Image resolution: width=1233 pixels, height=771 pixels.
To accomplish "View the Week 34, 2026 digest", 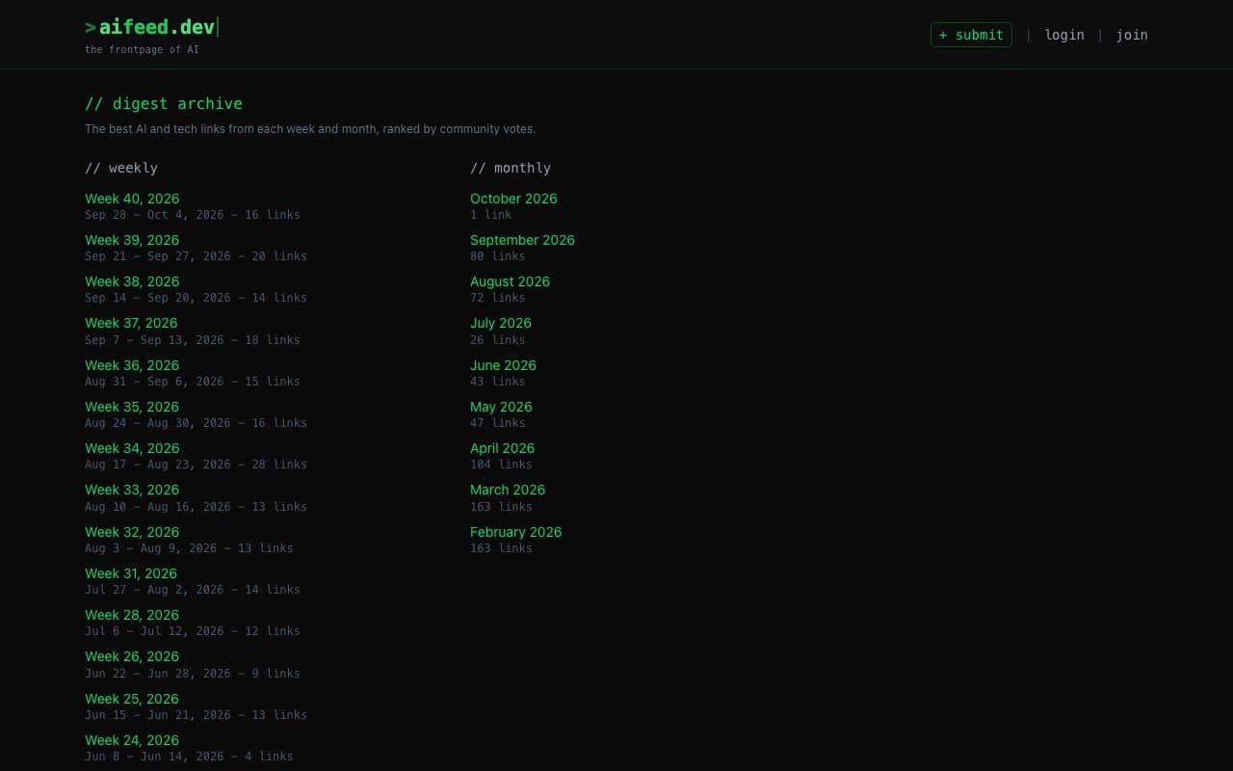I will pos(132,448).
